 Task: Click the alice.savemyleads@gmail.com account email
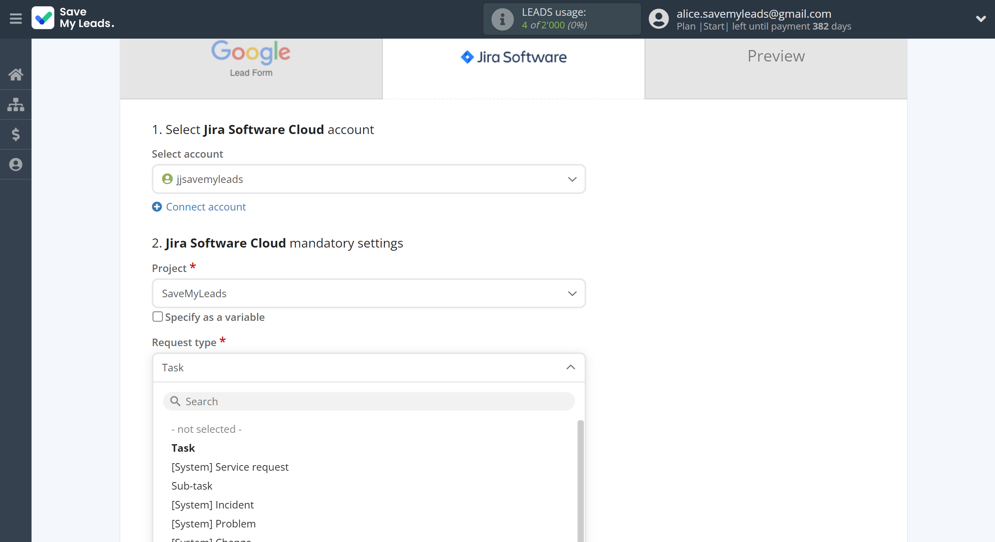pyautogui.click(x=754, y=13)
